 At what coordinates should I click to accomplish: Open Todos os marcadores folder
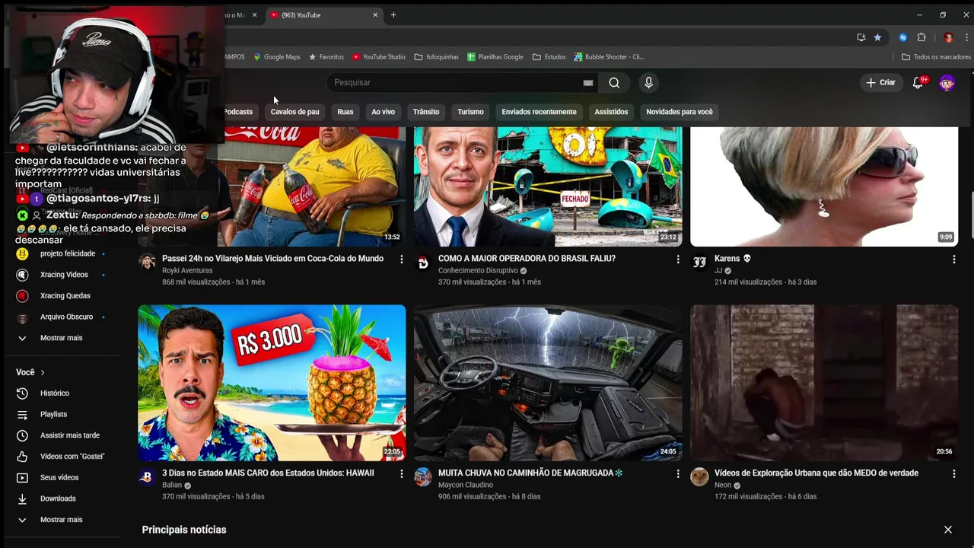tap(936, 57)
